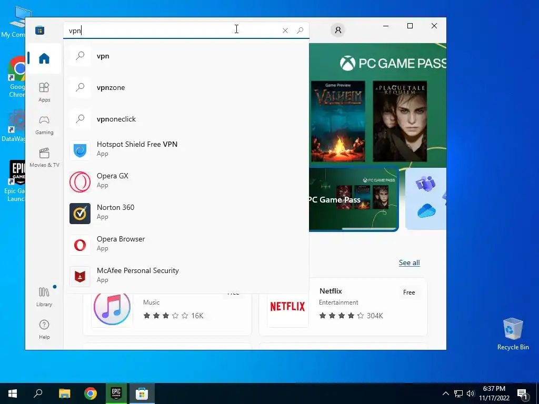Open Hotspot Shield Free VPN app result
The image size is (539, 404).
click(186, 149)
